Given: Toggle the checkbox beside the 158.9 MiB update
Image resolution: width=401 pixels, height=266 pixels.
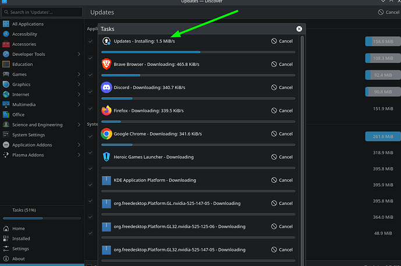Looking at the screenshot, I should (x=90, y=41).
